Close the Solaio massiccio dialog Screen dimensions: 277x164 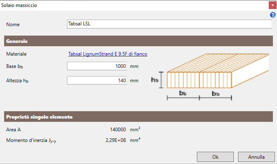pos(272,5)
